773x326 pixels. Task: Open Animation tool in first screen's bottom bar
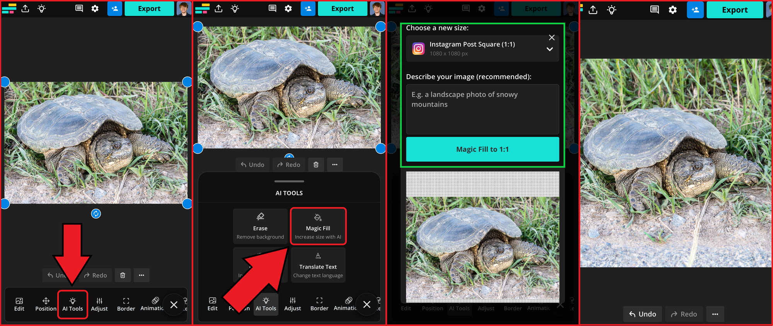152,304
